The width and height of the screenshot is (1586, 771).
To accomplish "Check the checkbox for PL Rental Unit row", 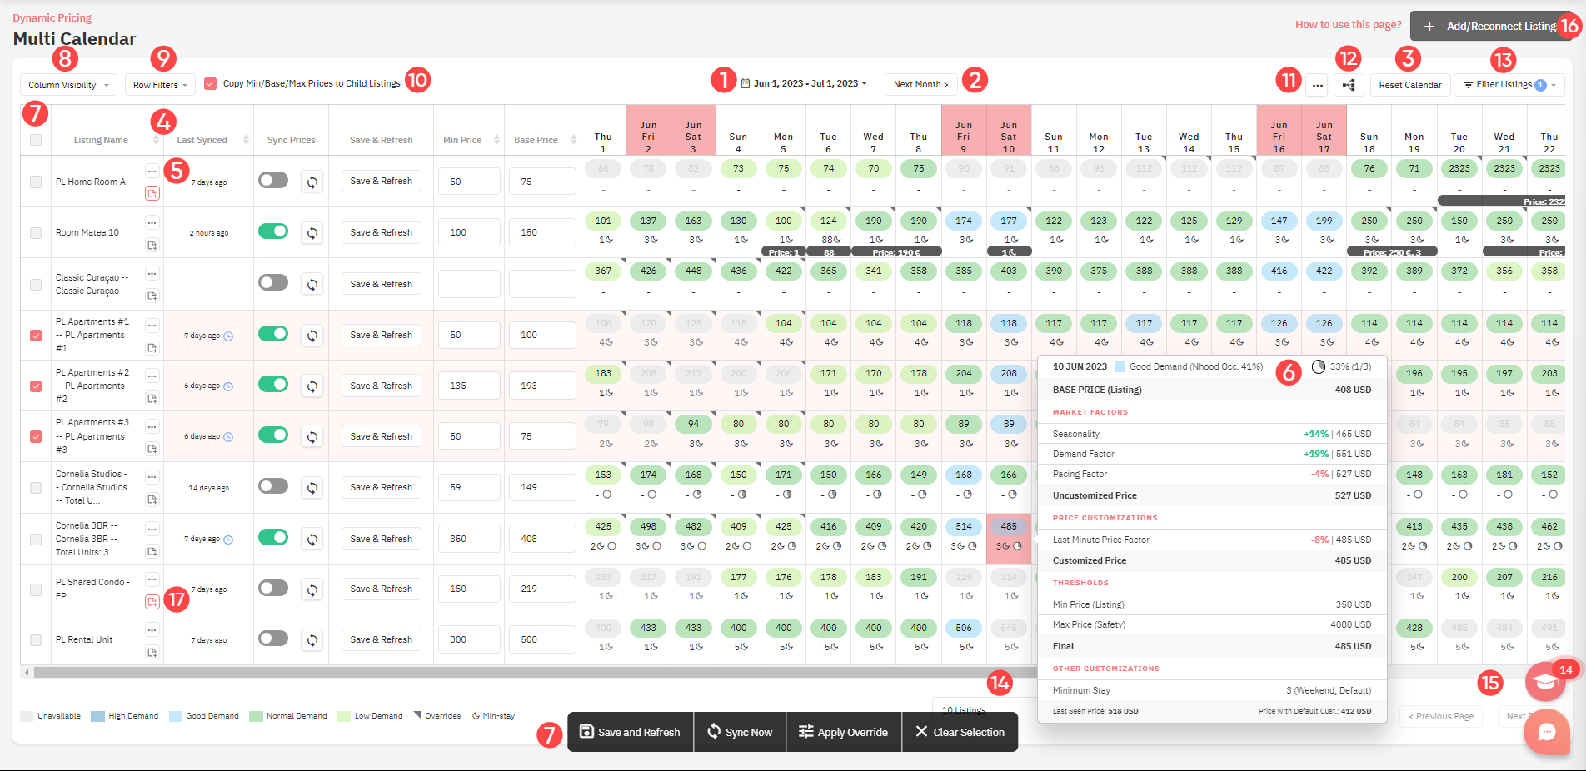I will [x=35, y=639].
